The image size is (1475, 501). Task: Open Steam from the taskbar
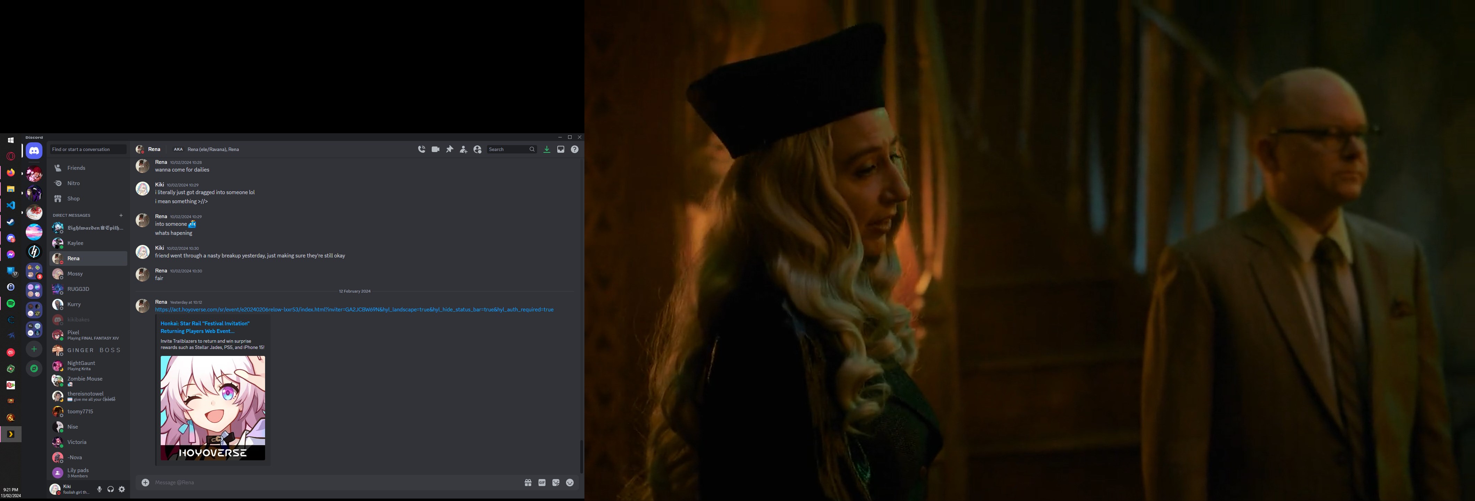click(10, 222)
